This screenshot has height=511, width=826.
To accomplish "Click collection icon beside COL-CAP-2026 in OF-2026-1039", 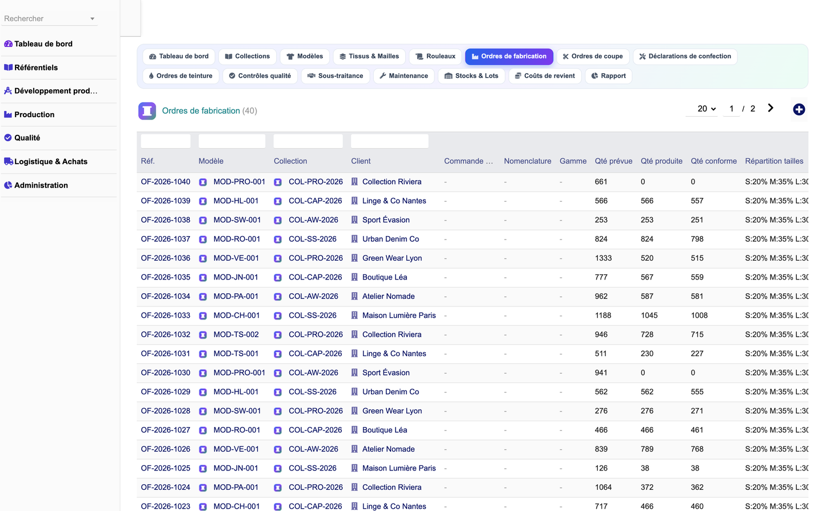I will coord(278,201).
